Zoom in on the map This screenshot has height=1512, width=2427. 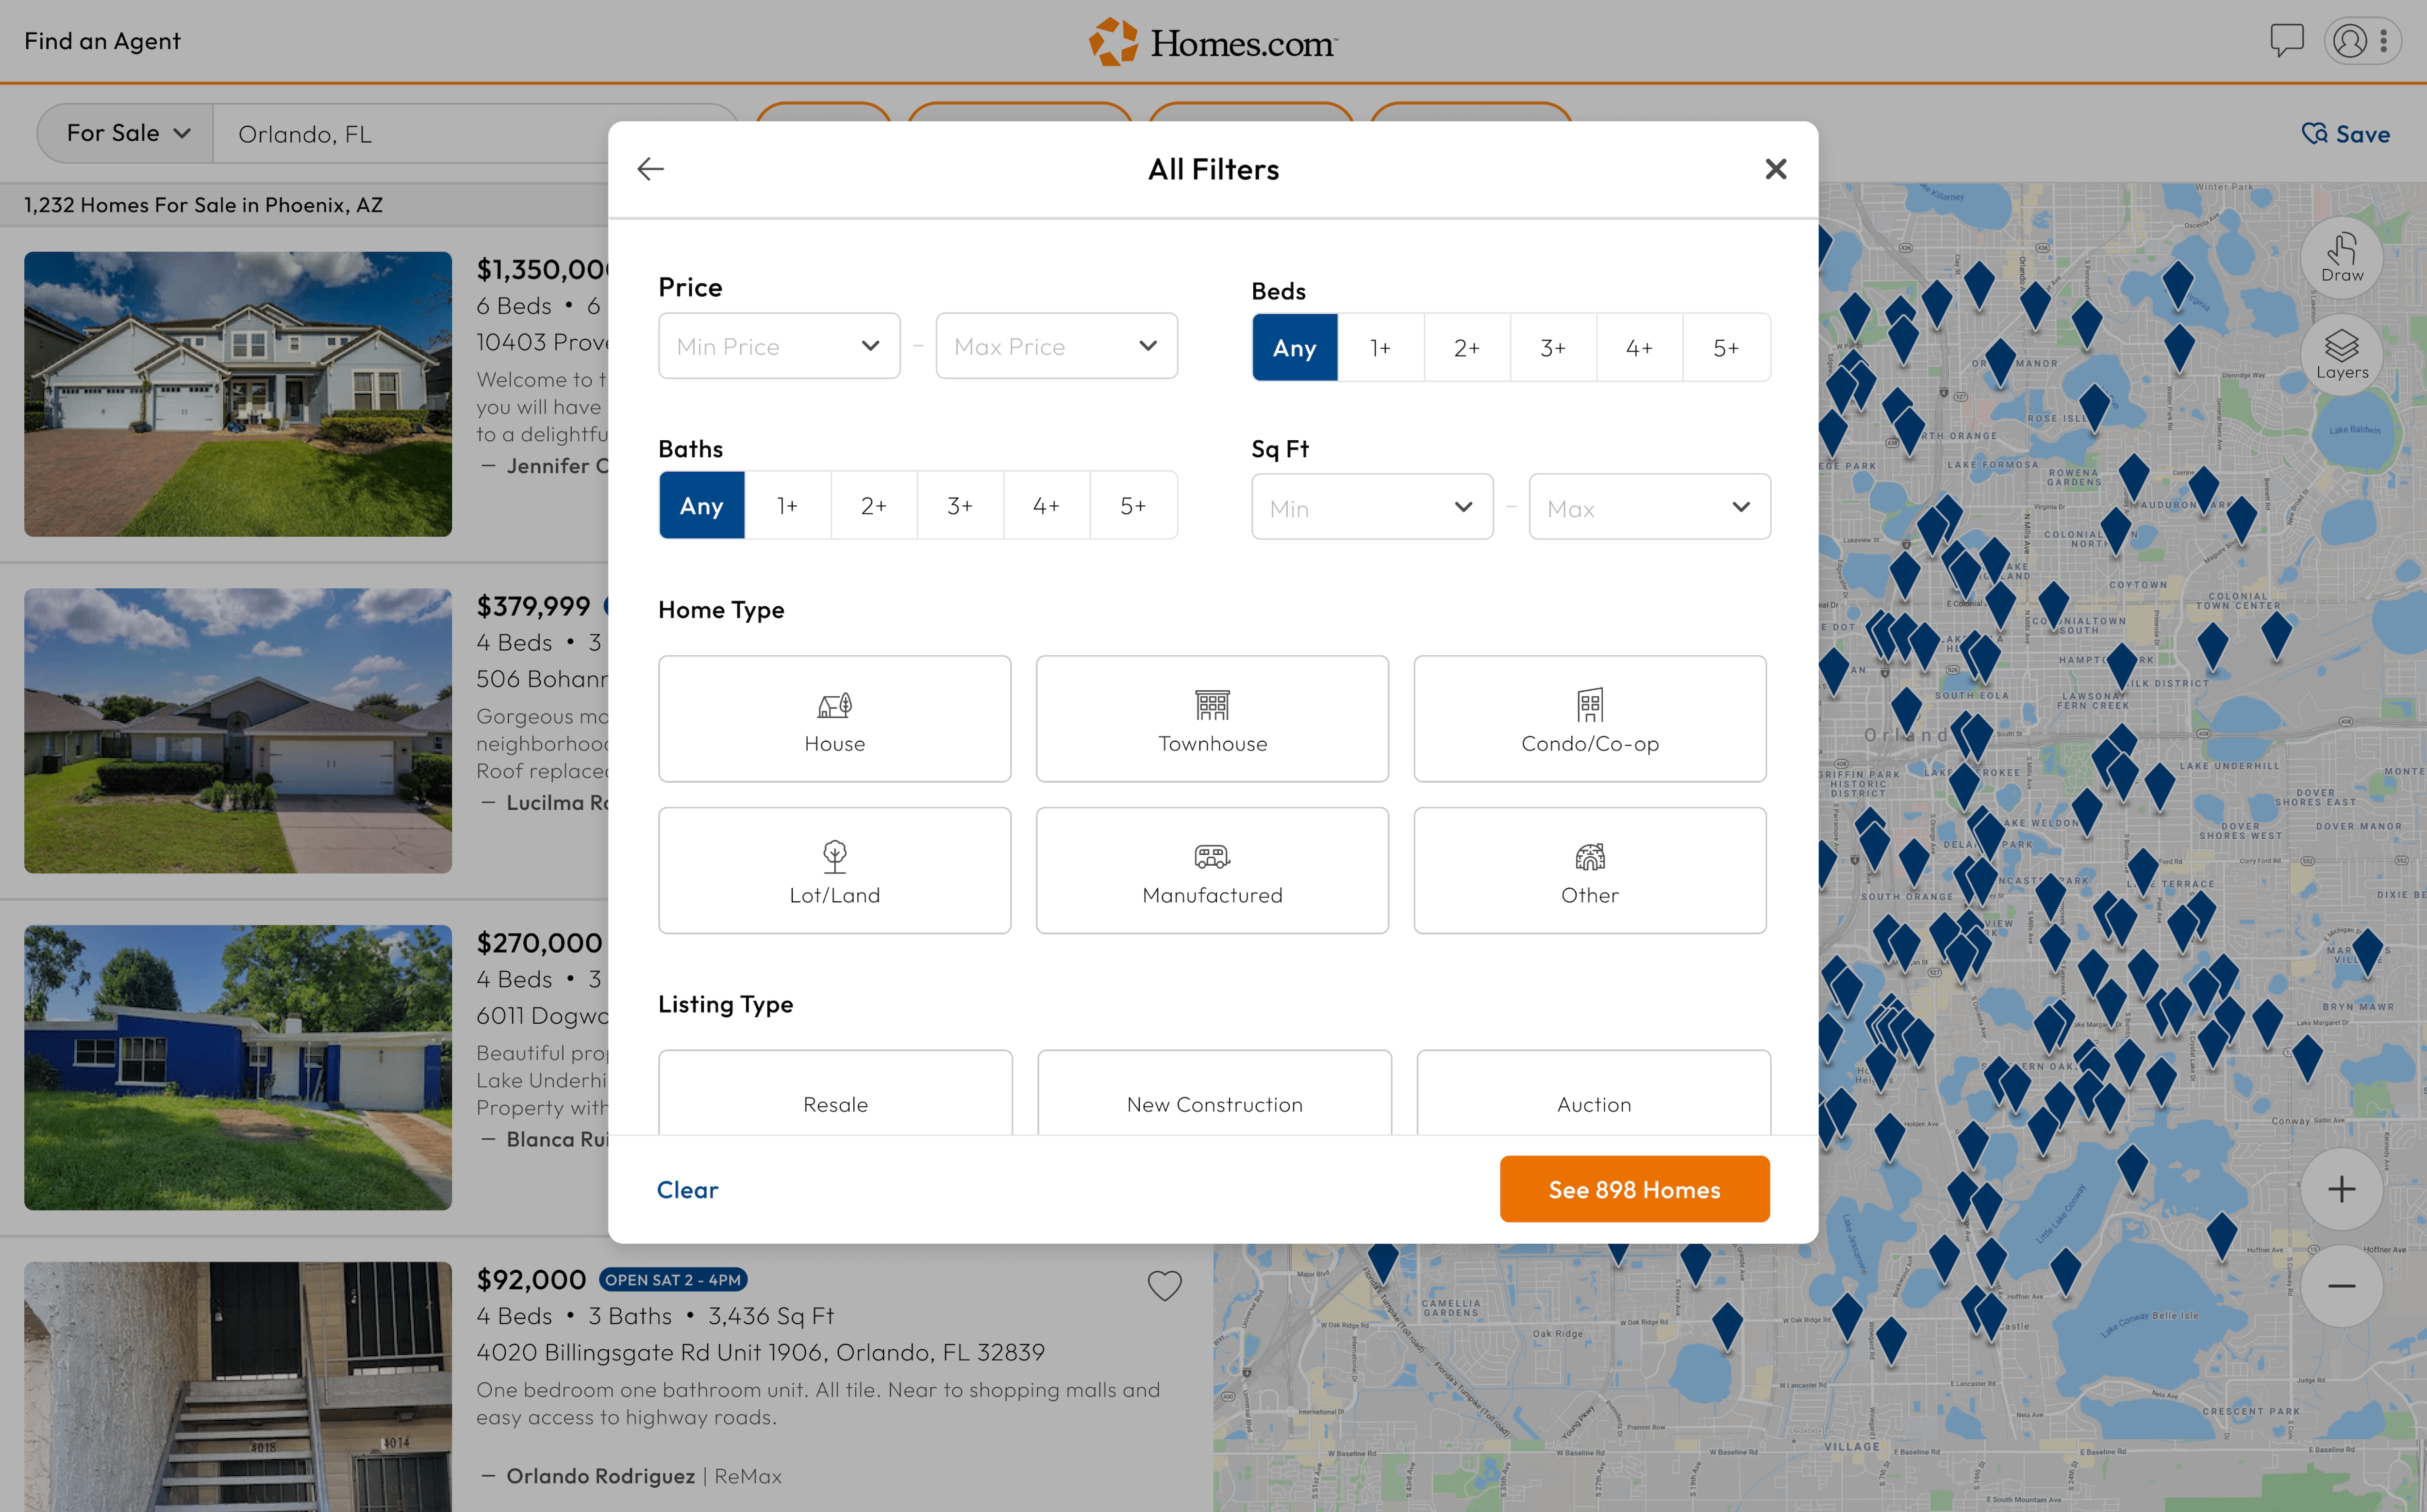tap(2341, 1189)
